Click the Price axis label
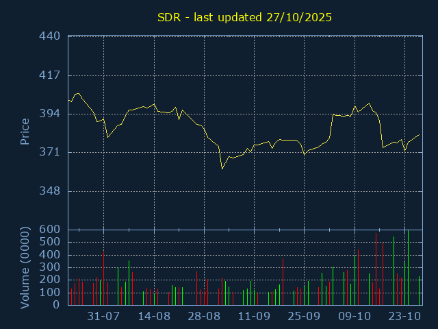The height and width of the screenshot is (329, 438). click(25, 132)
